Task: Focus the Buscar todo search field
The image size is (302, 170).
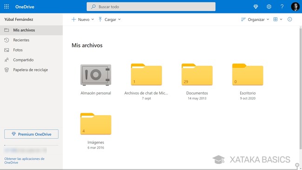Action: tap(151, 7)
